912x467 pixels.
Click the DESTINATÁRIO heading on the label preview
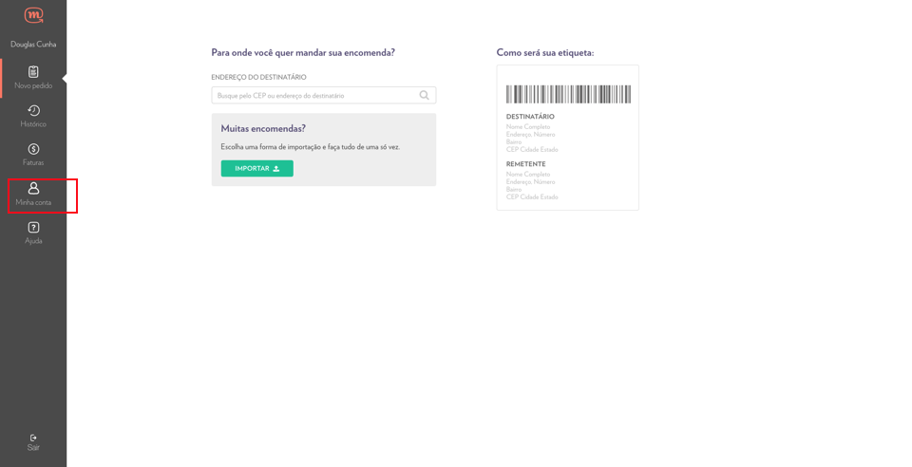pyautogui.click(x=530, y=117)
